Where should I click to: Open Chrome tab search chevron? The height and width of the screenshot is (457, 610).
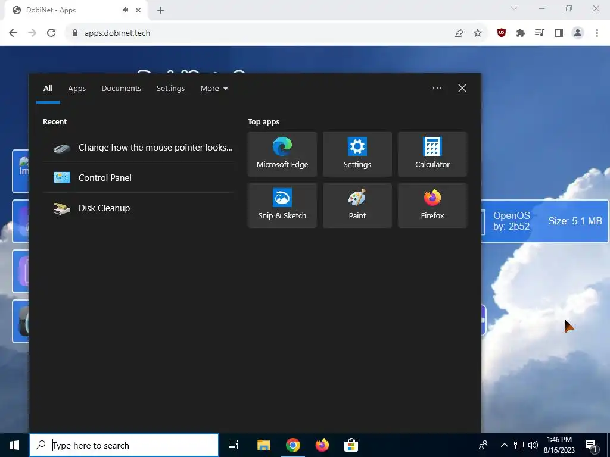tap(514, 8)
